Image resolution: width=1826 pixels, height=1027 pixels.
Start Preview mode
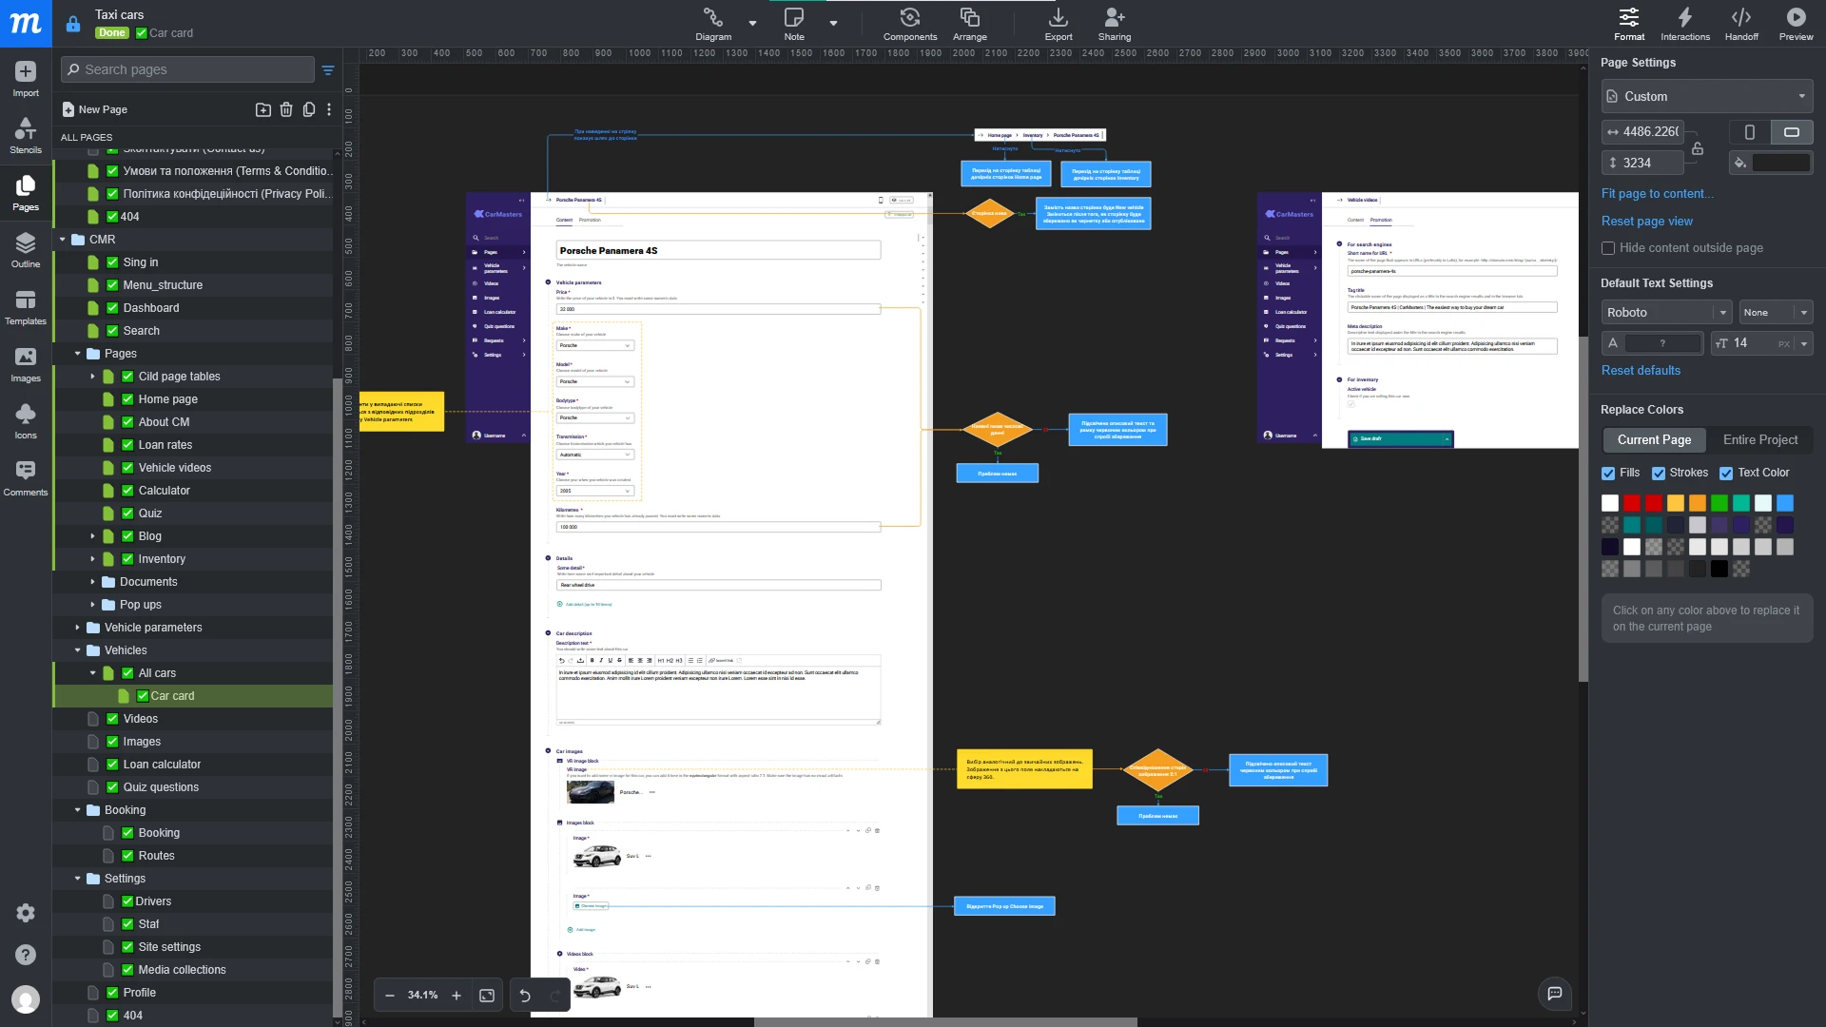tap(1796, 23)
